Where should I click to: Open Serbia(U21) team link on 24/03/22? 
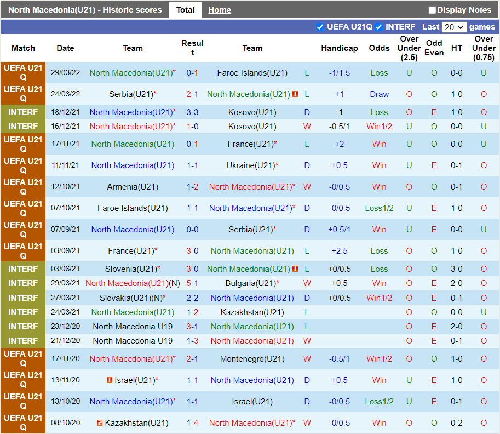tap(131, 94)
